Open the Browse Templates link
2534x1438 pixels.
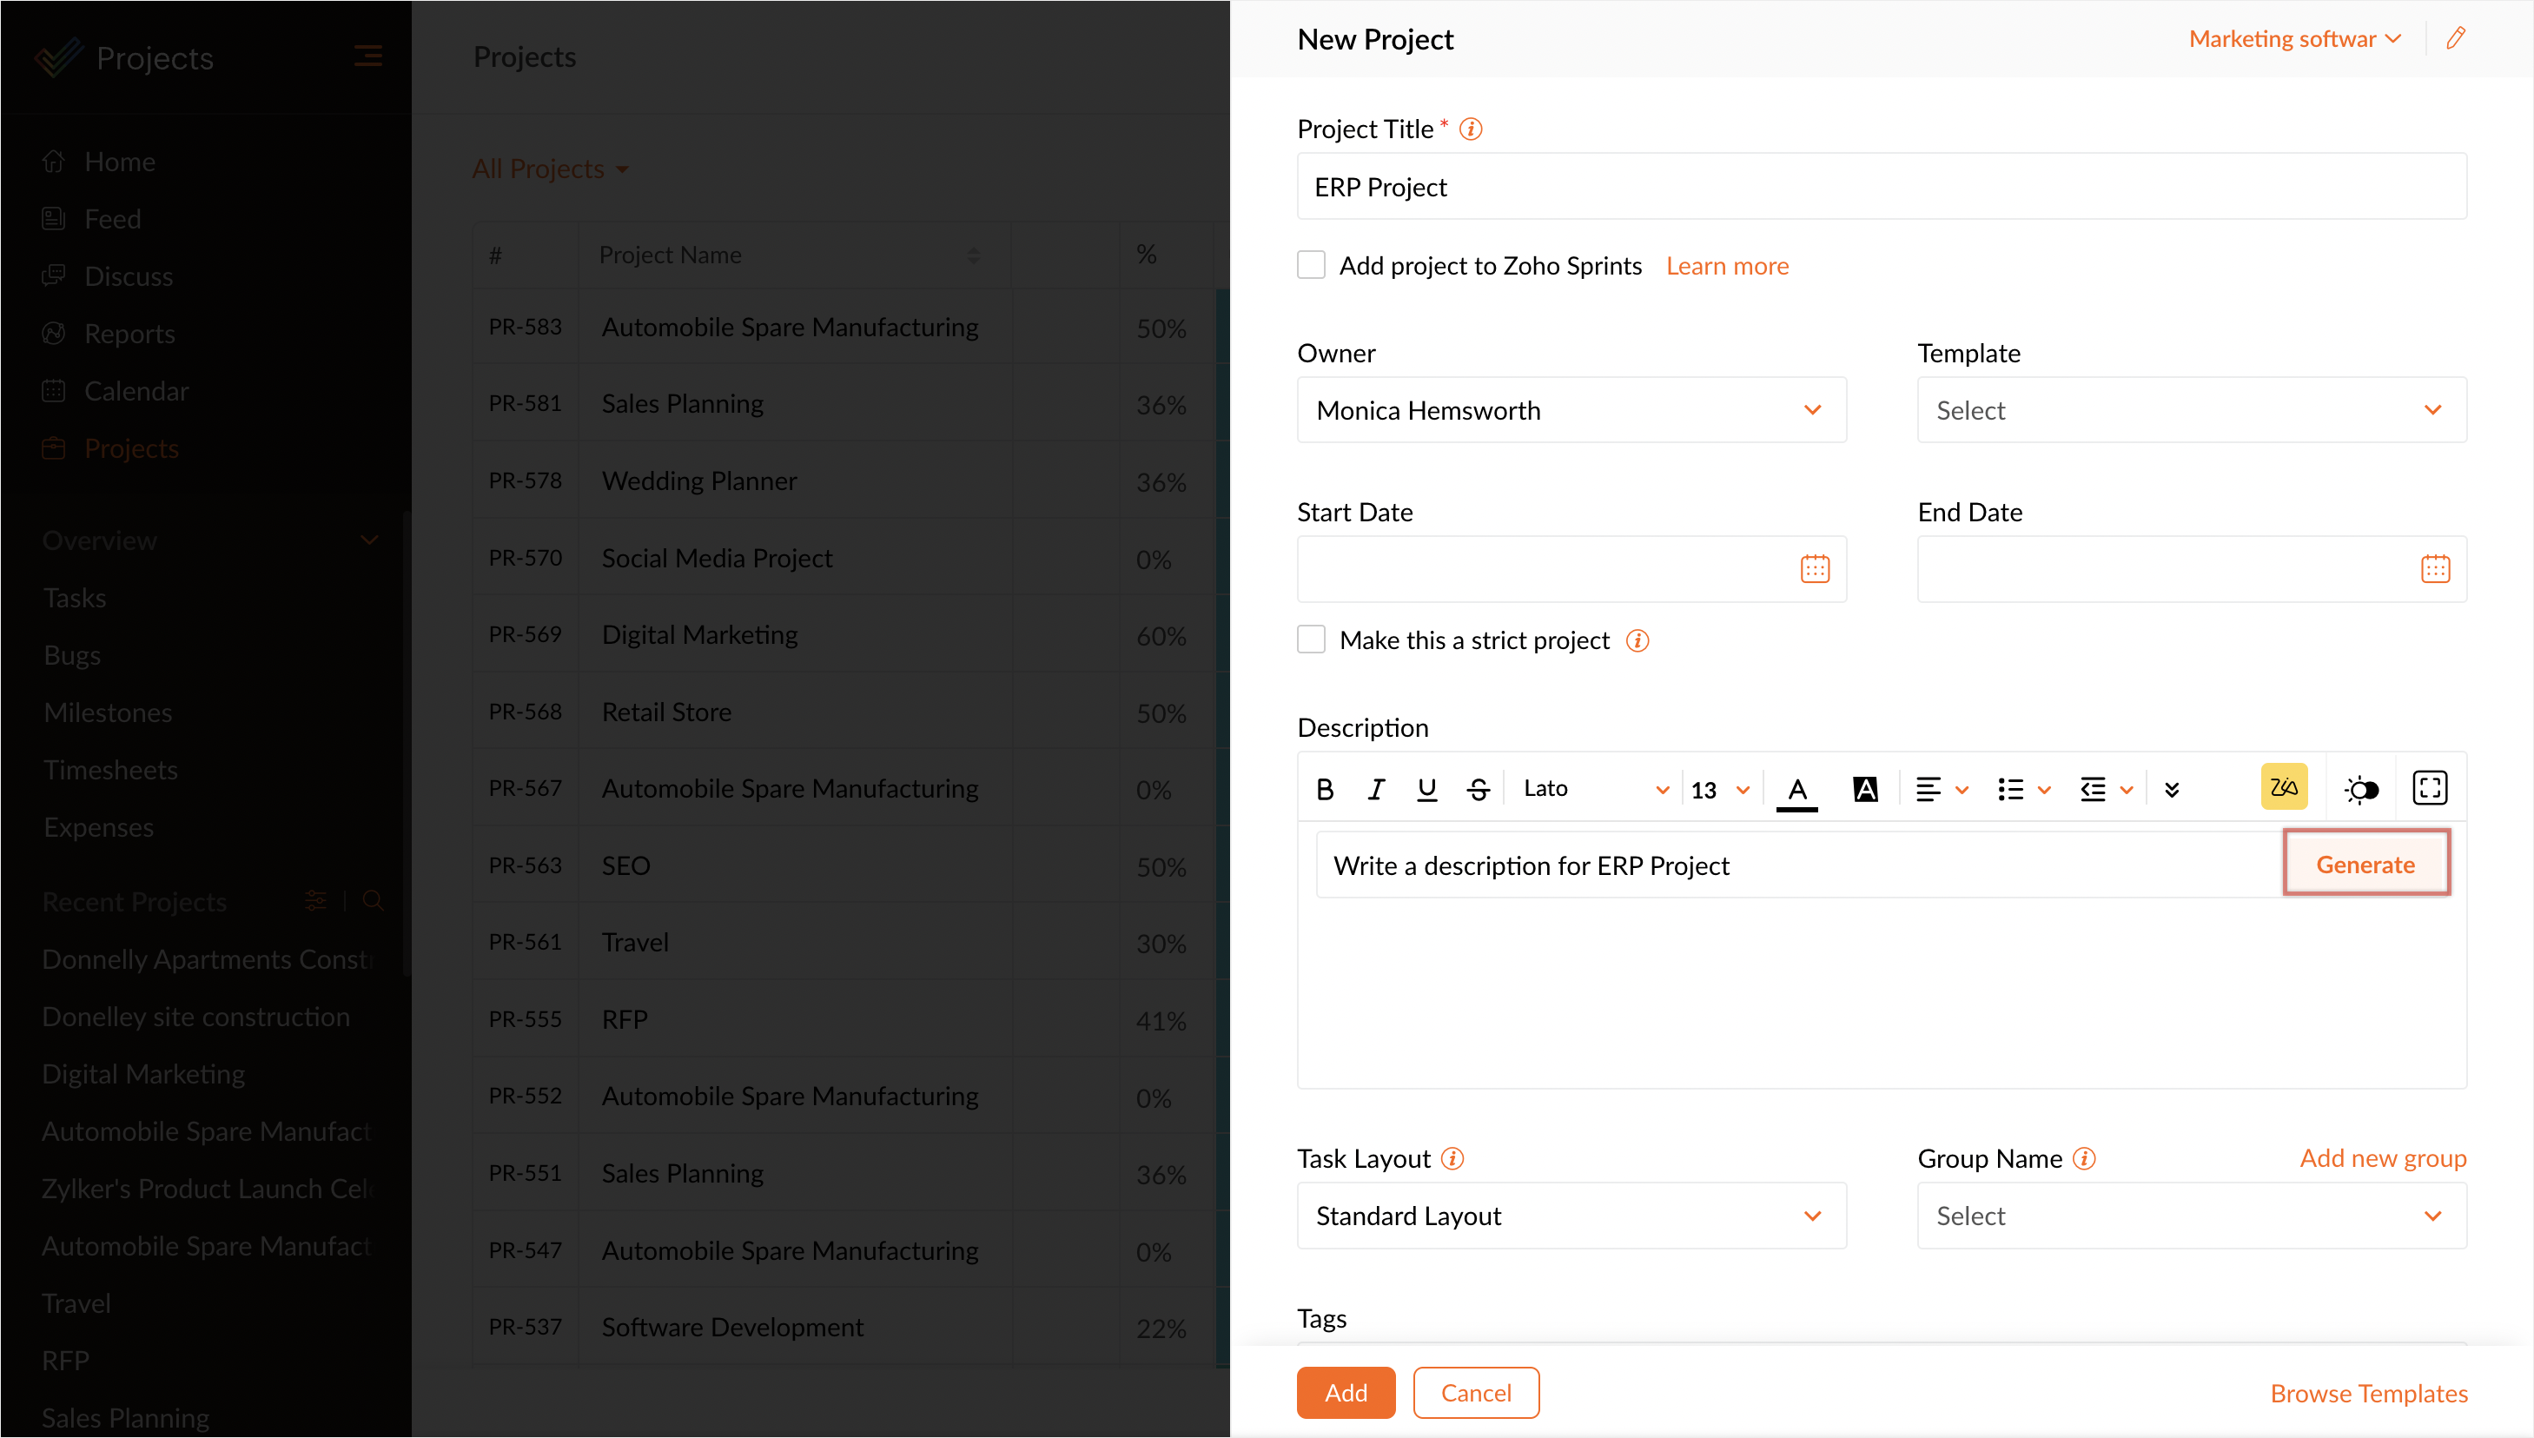click(2368, 1393)
